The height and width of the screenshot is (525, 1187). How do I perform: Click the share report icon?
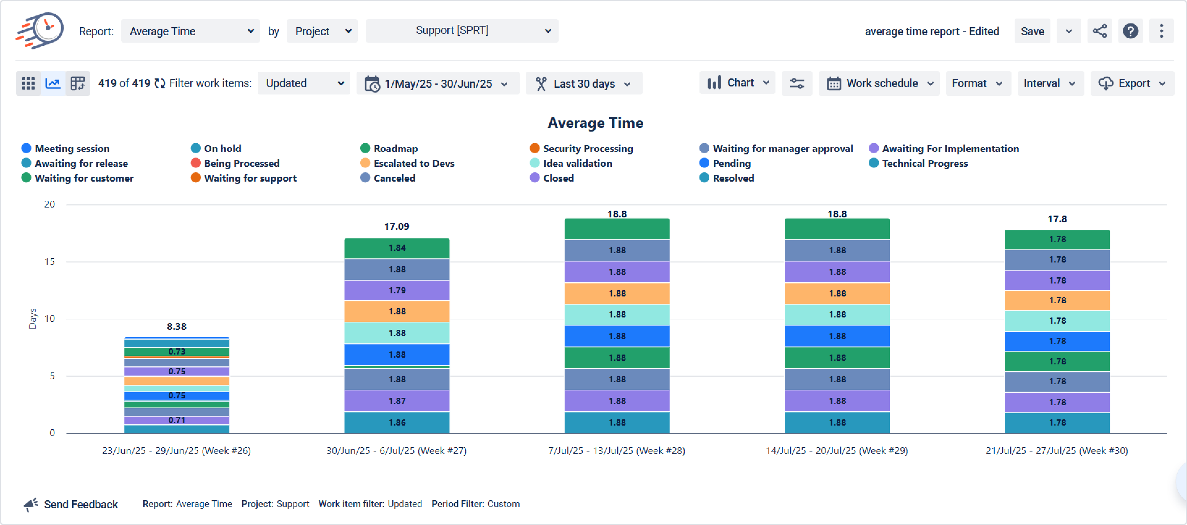(x=1100, y=31)
